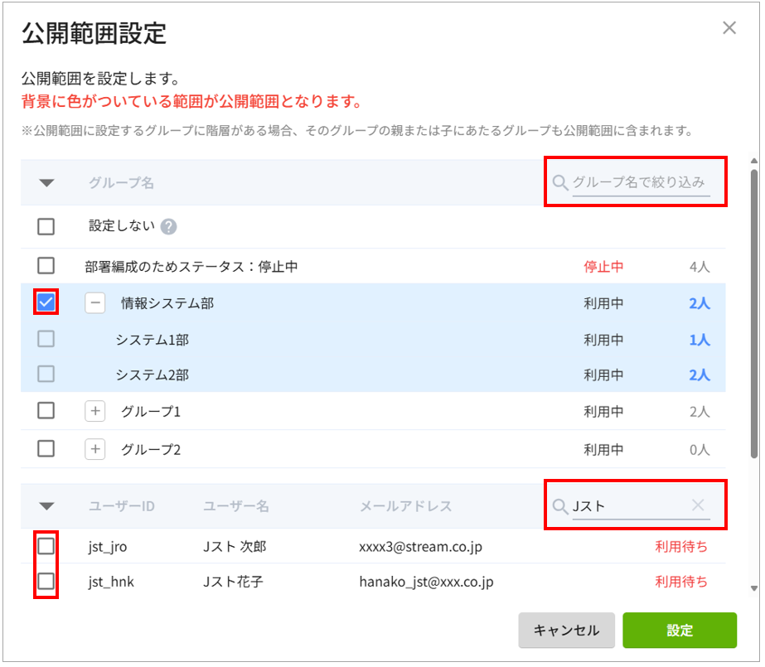Image resolution: width=765 pixels, height=667 pixels.
Task: Click the 設定しない label text
Action: coord(122,226)
